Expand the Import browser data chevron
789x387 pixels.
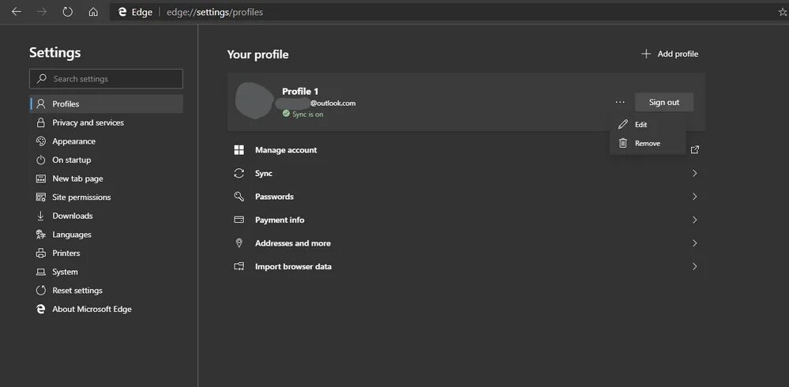click(694, 267)
